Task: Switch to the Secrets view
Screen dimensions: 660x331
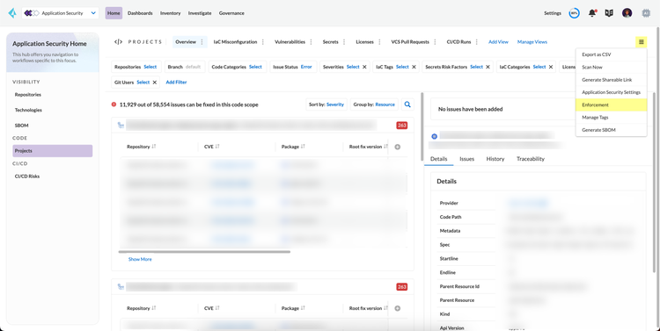Action: click(330, 42)
